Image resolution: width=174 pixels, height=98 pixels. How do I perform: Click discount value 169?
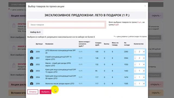pyautogui.click(x=97, y=52)
